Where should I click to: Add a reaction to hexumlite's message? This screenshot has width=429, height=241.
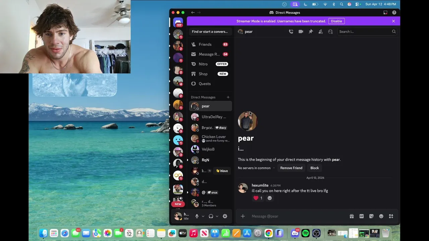click(269, 198)
